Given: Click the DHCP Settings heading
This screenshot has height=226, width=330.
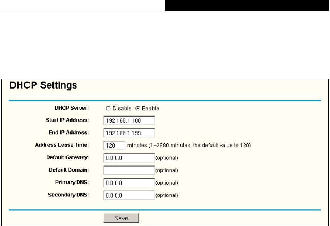Looking at the screenshot, I should point(43,85).
